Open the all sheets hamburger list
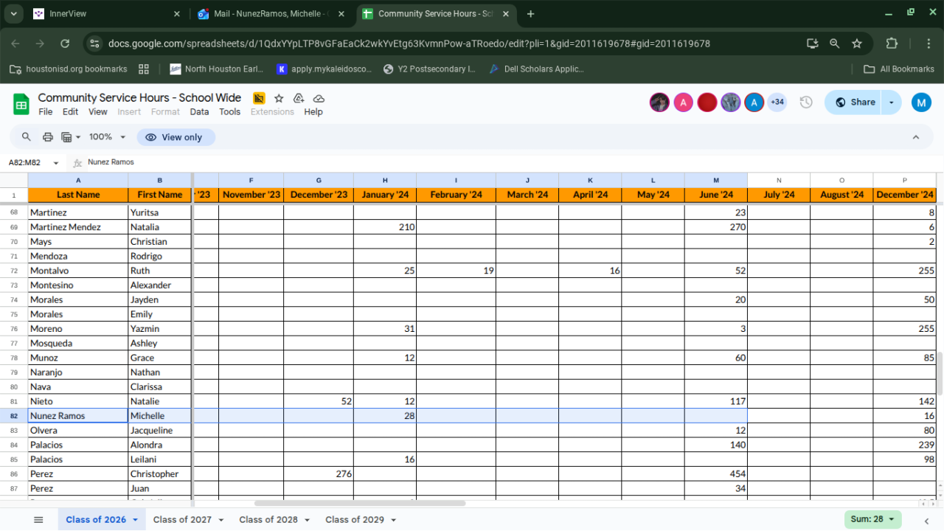Viewport: 944px width, 531px height. (x=38, y=520)
